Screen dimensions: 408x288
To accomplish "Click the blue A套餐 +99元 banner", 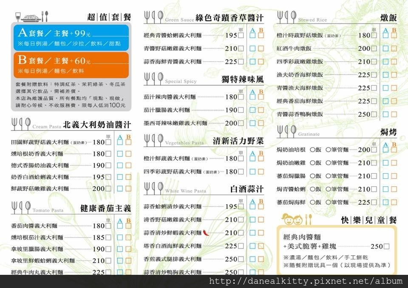I will click(71, 37).
